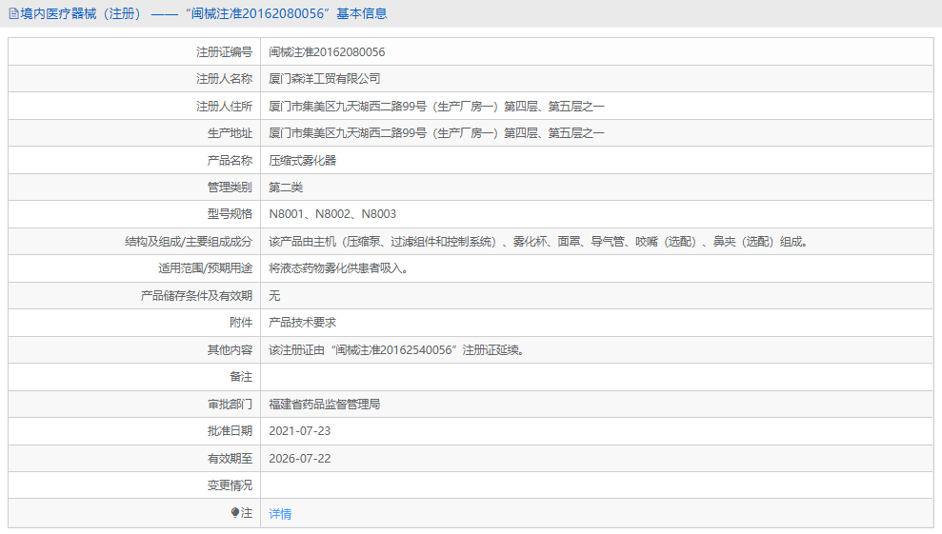Select the approval date 2021-07-23
942x534 pixels.
coord(299,430)
